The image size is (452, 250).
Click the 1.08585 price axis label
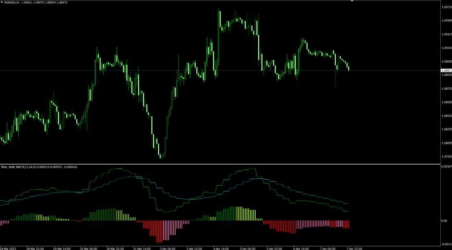447,102
